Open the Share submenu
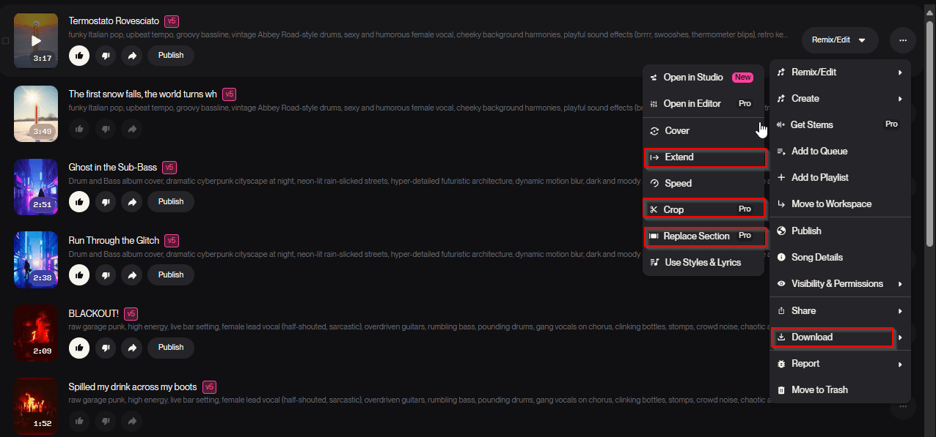The width and height of the screenshot is (936, 437). [x=839, y=311]
